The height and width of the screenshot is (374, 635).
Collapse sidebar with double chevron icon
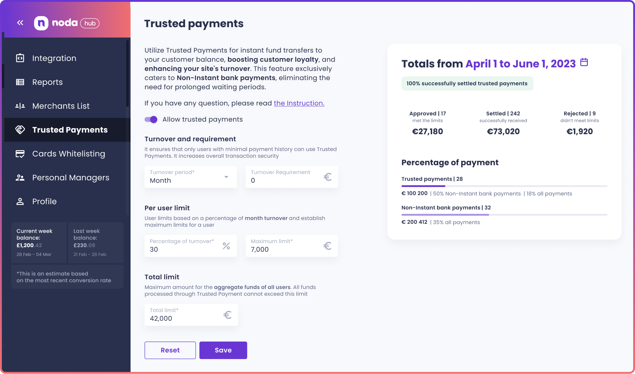[20, 23]
